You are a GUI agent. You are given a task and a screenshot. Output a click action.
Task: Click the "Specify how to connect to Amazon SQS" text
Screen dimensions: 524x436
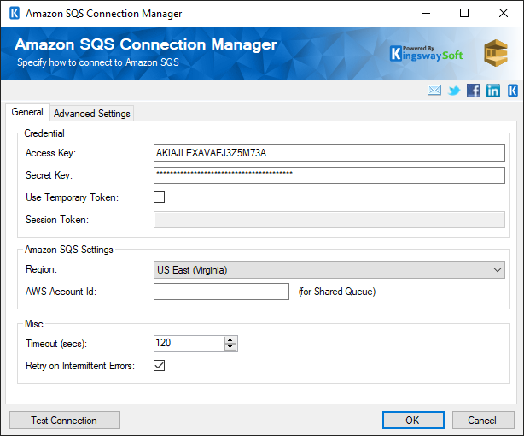coord(98,62)
